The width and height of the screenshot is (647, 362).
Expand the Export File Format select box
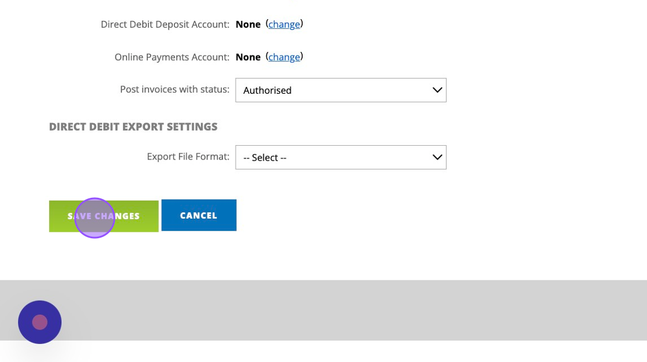tap(340, 157)
